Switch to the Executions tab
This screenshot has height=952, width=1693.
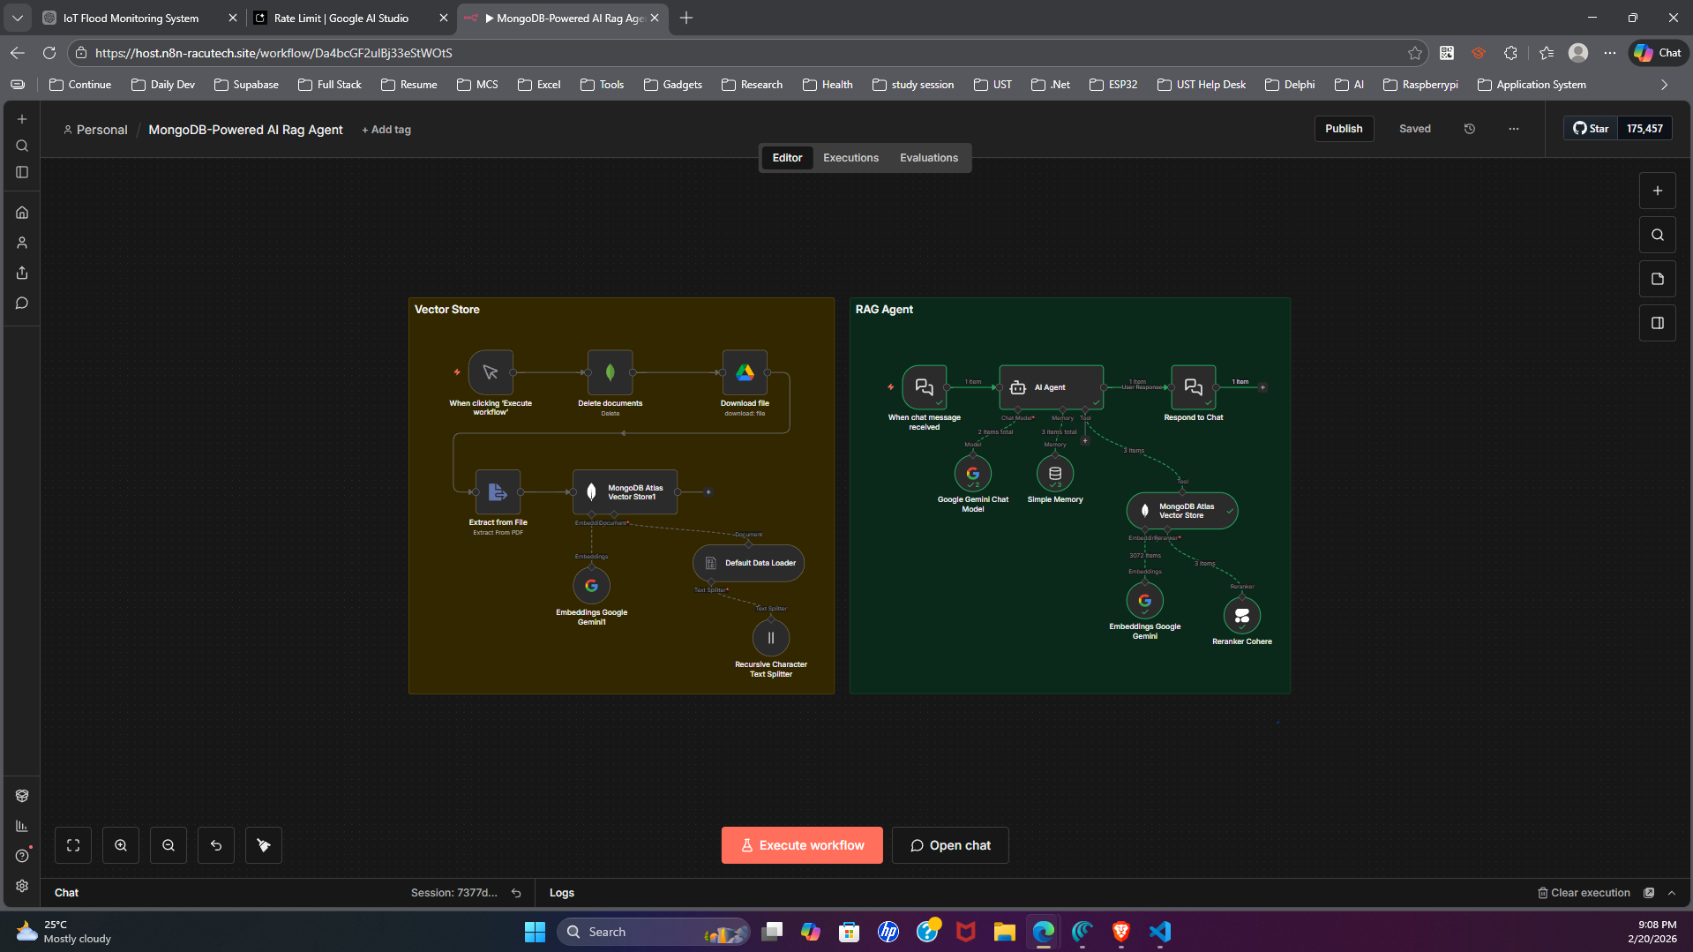[850, 157]
